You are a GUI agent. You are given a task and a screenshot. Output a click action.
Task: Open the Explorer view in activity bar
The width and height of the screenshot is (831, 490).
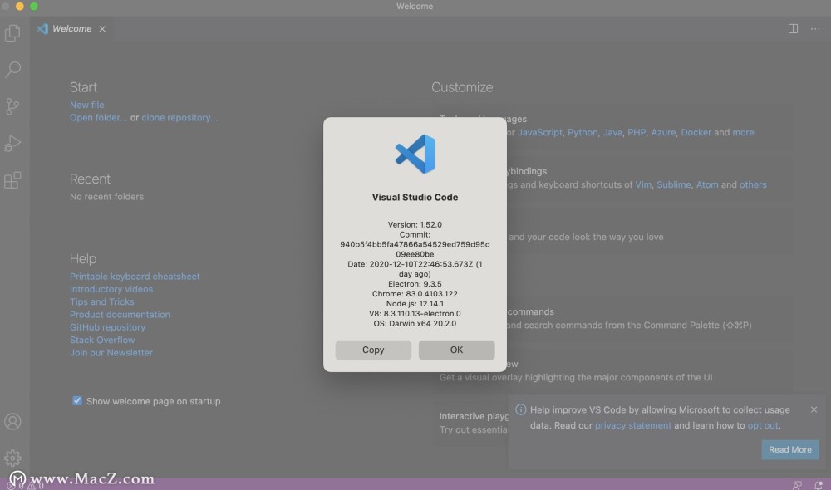(x=12, y=33)
